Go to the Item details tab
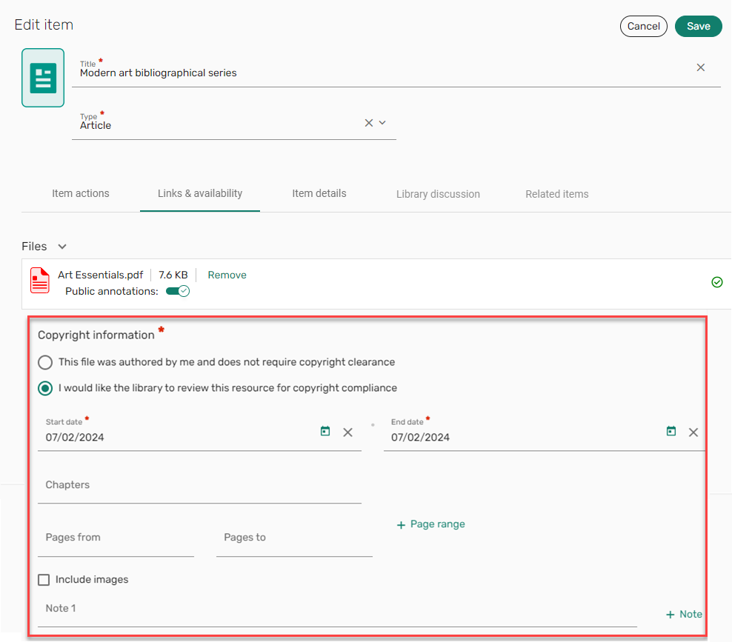 point(319,193)
